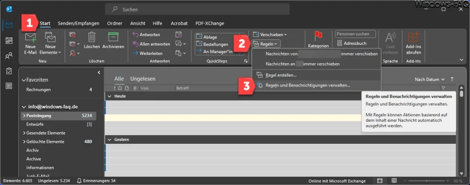
Task: Collapse the Heute message group
Action: coord(109,96)
